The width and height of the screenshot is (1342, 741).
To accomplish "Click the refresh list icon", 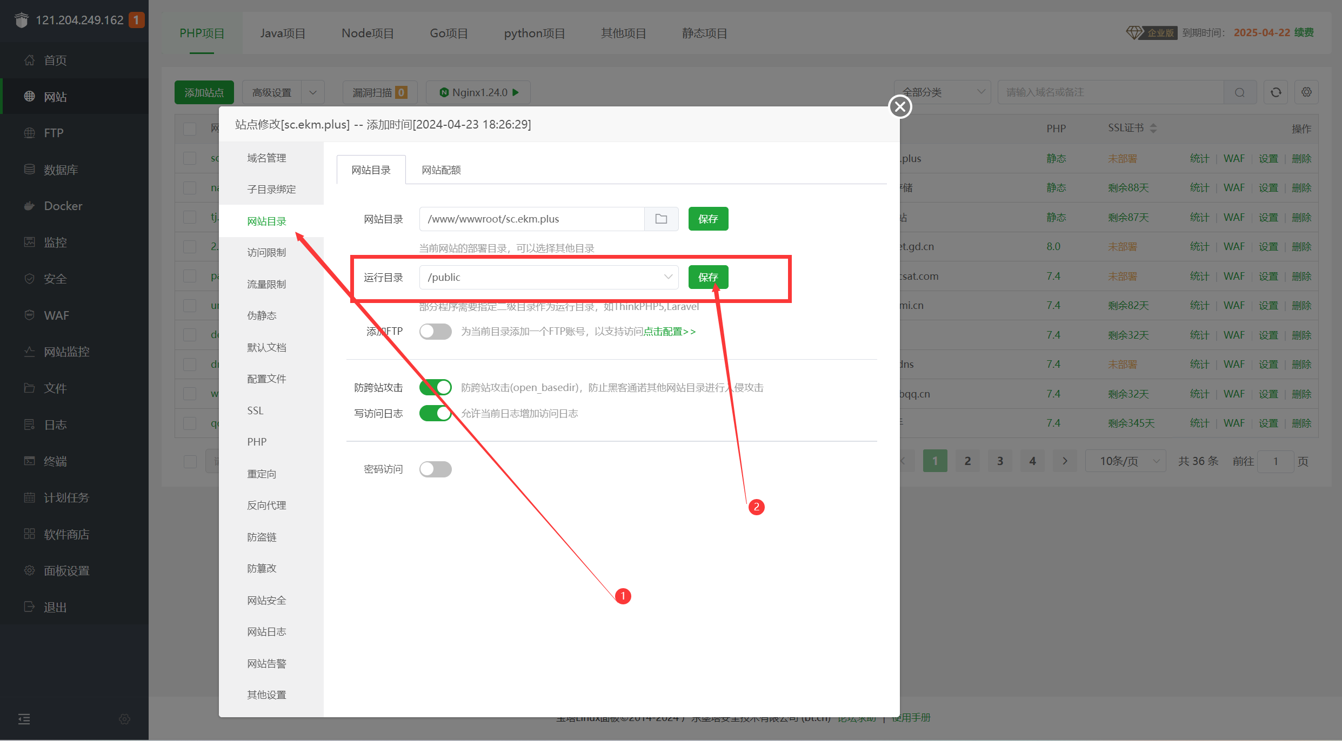I will tap(1276, 92).
